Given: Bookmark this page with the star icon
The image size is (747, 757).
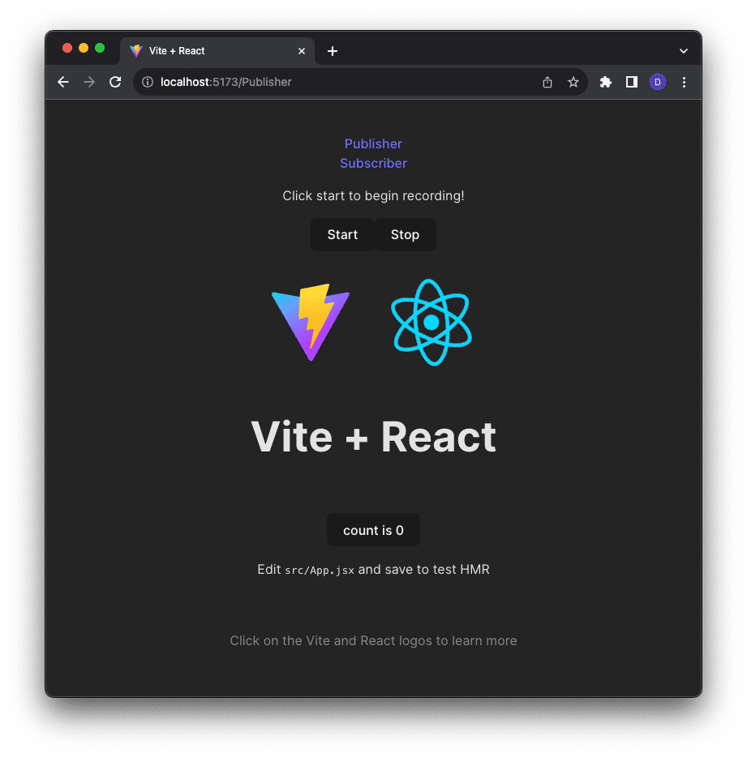Looking at the screenshot, I should coord(573,82).
